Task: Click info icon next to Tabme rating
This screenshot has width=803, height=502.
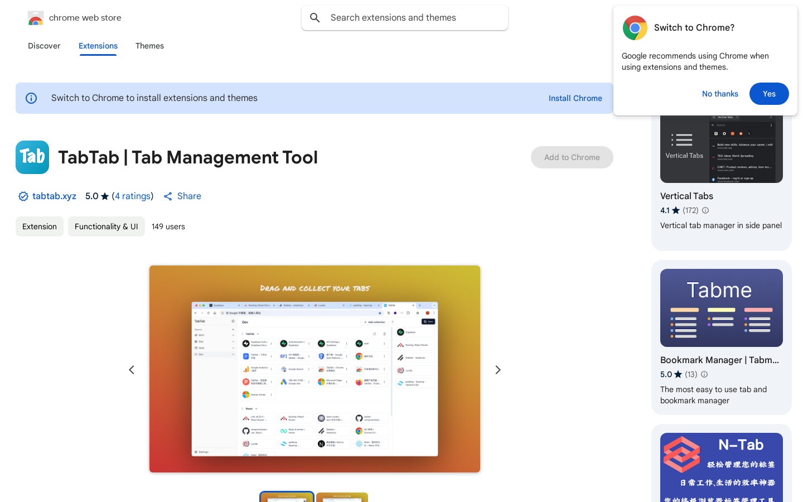Action: pyautogui.click(x=704, y=374)
